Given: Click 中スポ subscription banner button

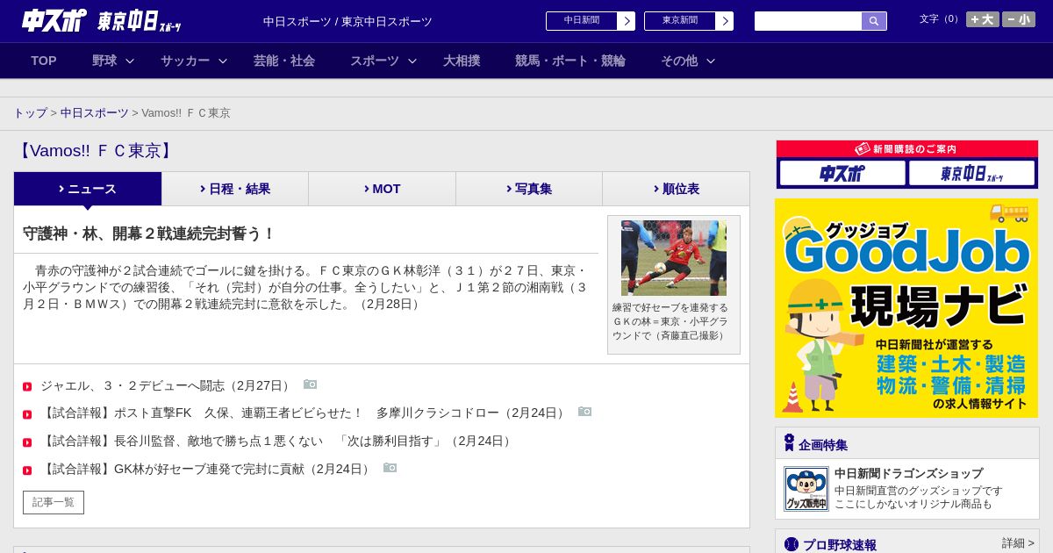Looking at the screenshot, I should [x=842, y=173].
